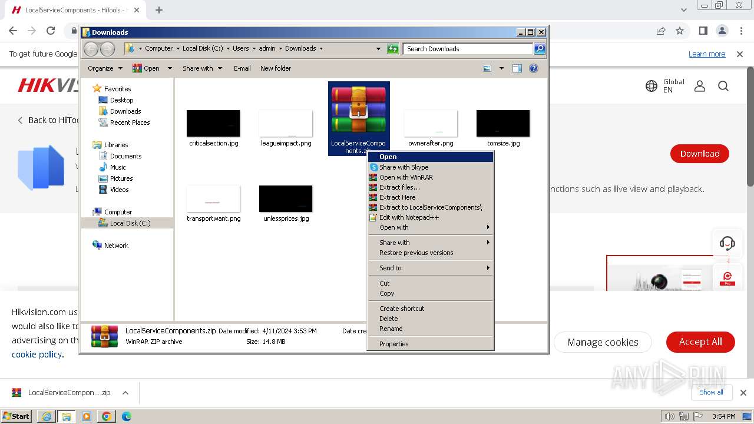Click E-mail in Explorer toolbar
The width and height of the screenshot is (754, 424).
tap(242, 68)
